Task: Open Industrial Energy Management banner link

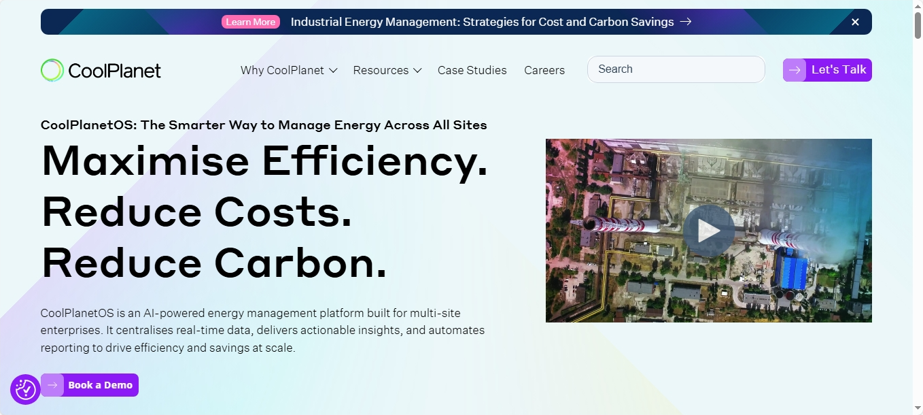Action: tap(482, 22)
